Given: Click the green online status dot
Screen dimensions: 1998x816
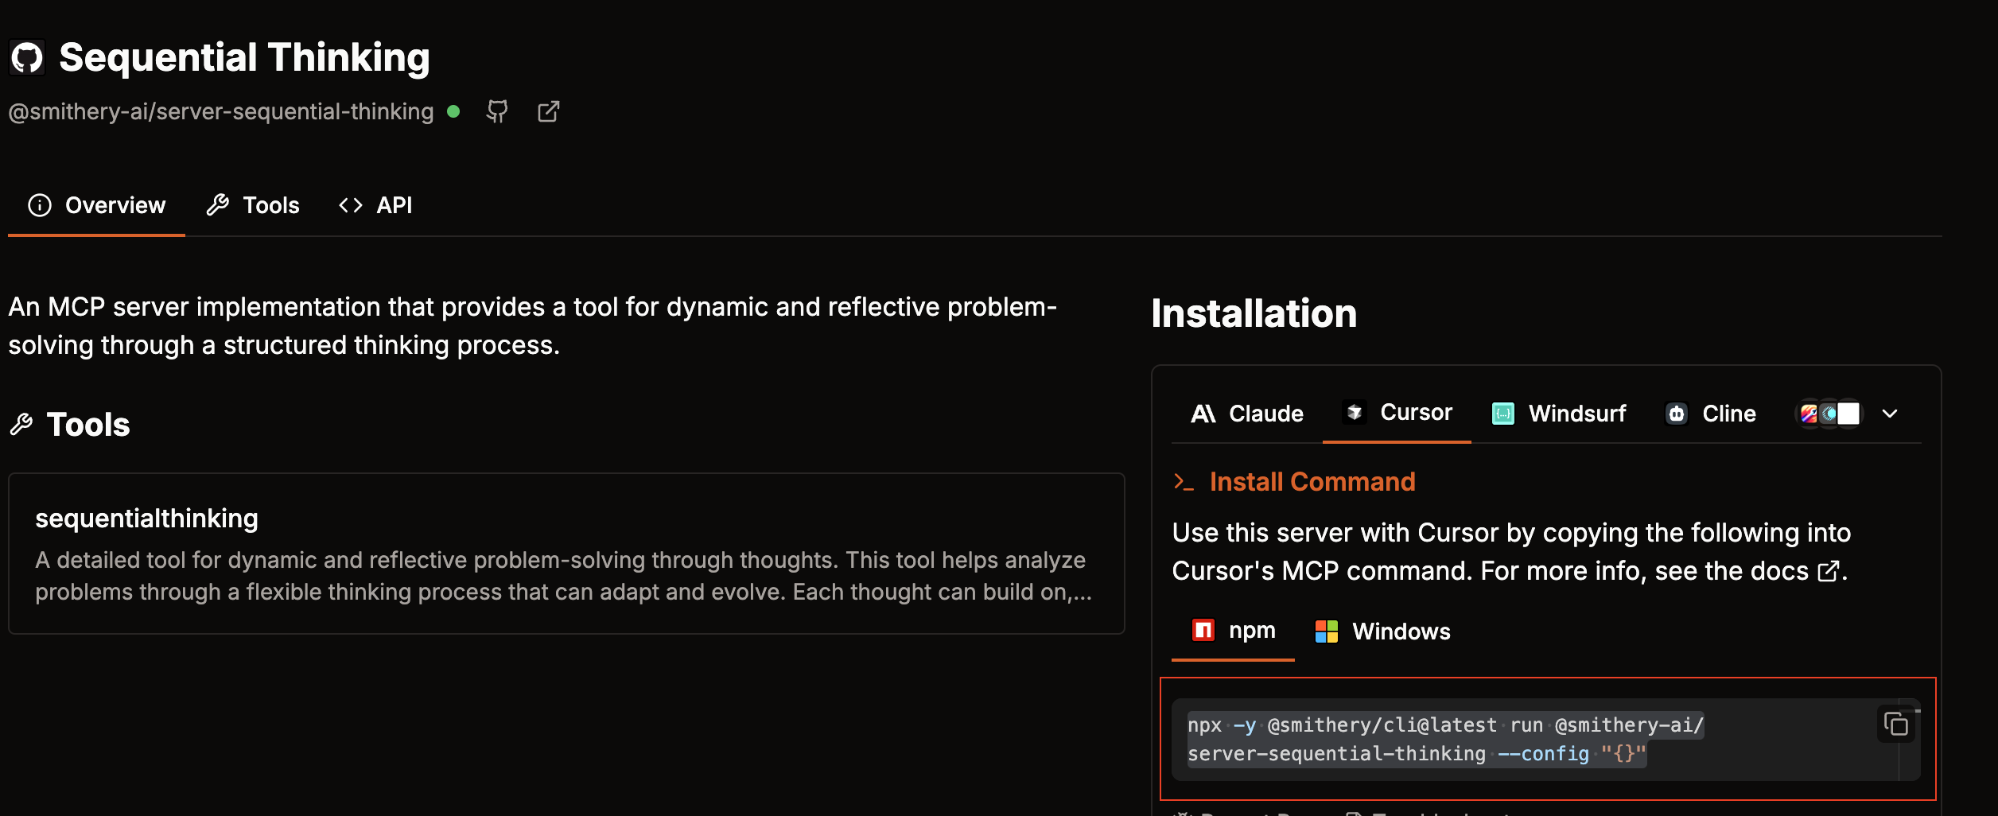Looking at the screenshot, I should (x=453, y=111).
